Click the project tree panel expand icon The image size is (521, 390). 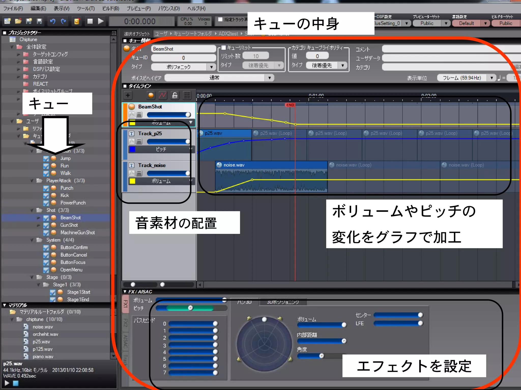pyautogui.click(x=114, y=33)
